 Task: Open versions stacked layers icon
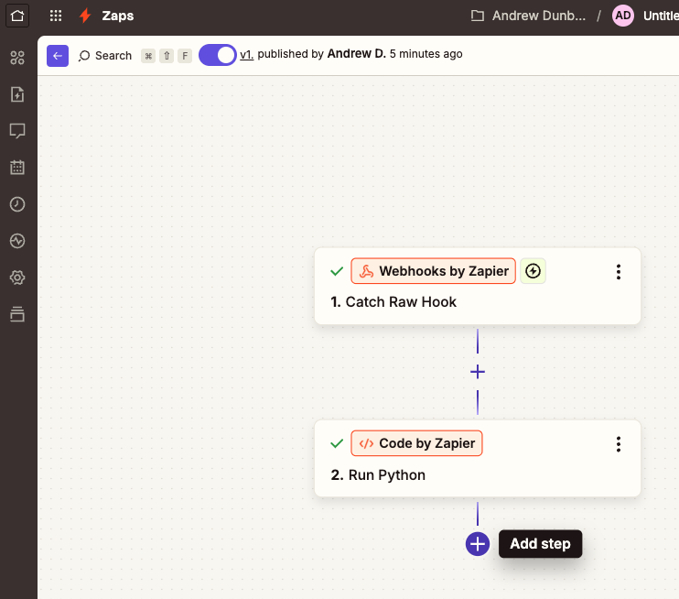coord(17,314)
